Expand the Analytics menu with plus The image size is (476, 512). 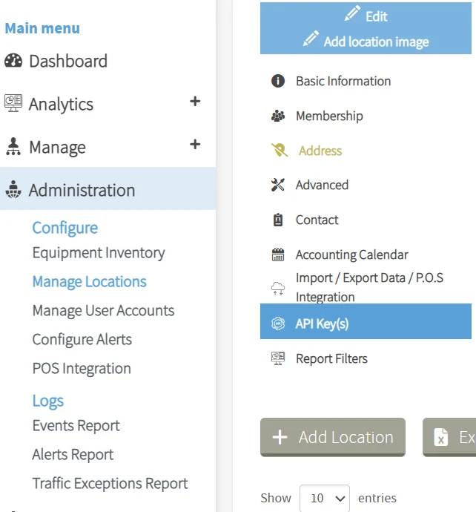click(195, 101)
